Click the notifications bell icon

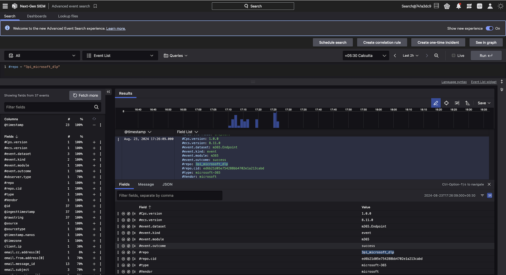point(459,6)
